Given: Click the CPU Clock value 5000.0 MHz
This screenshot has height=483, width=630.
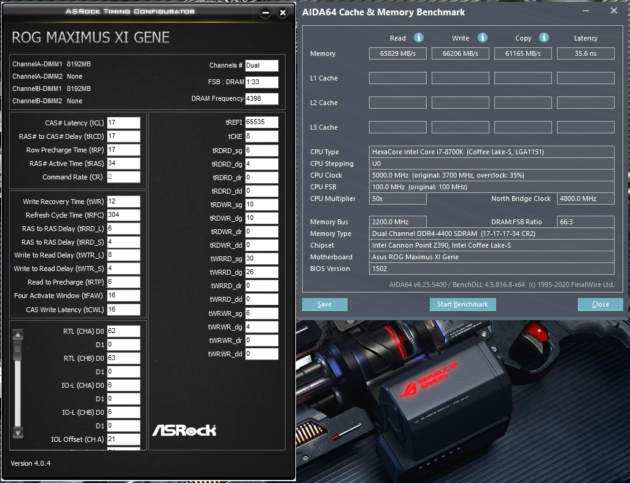Looking at the screenshot, I should 492,175.
